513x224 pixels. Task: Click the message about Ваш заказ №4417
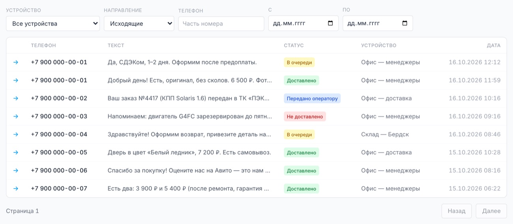(x=189, y=98)
